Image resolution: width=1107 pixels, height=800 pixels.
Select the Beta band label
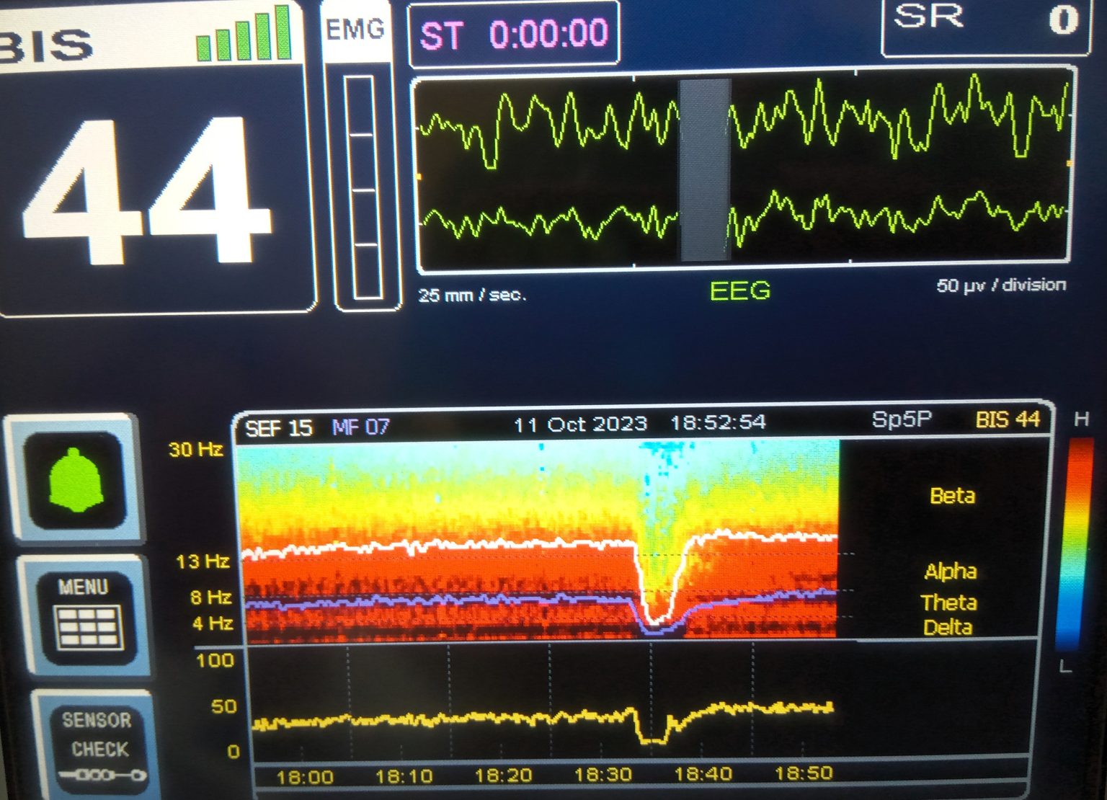(x=952, y=496)
